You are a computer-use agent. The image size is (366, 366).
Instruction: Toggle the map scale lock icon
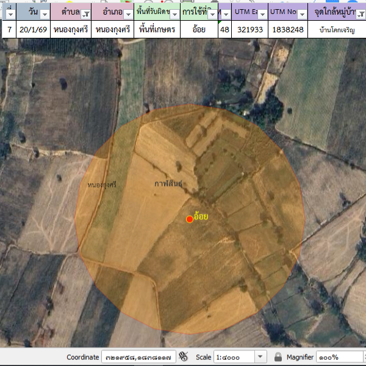point(278,357)
